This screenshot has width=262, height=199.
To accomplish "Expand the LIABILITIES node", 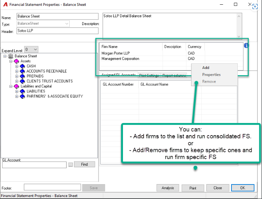I will click(16, 91).
